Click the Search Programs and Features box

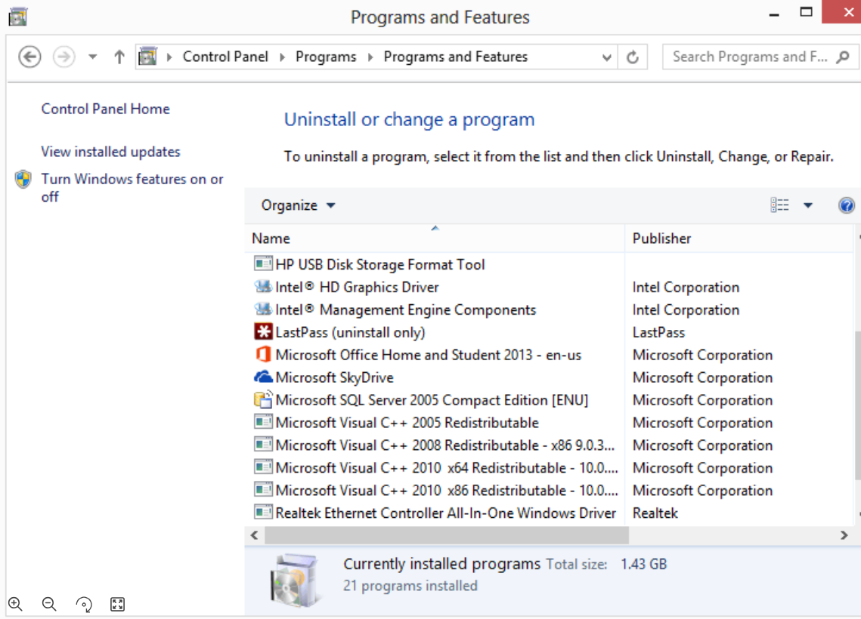[760, 57]
